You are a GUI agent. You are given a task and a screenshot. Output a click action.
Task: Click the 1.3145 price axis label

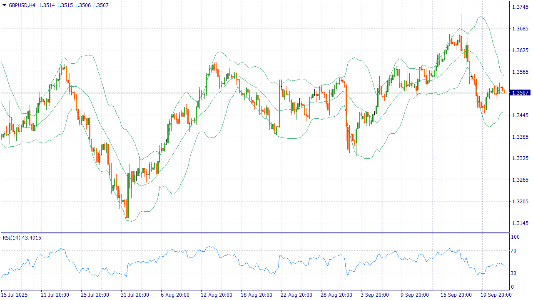521,223
